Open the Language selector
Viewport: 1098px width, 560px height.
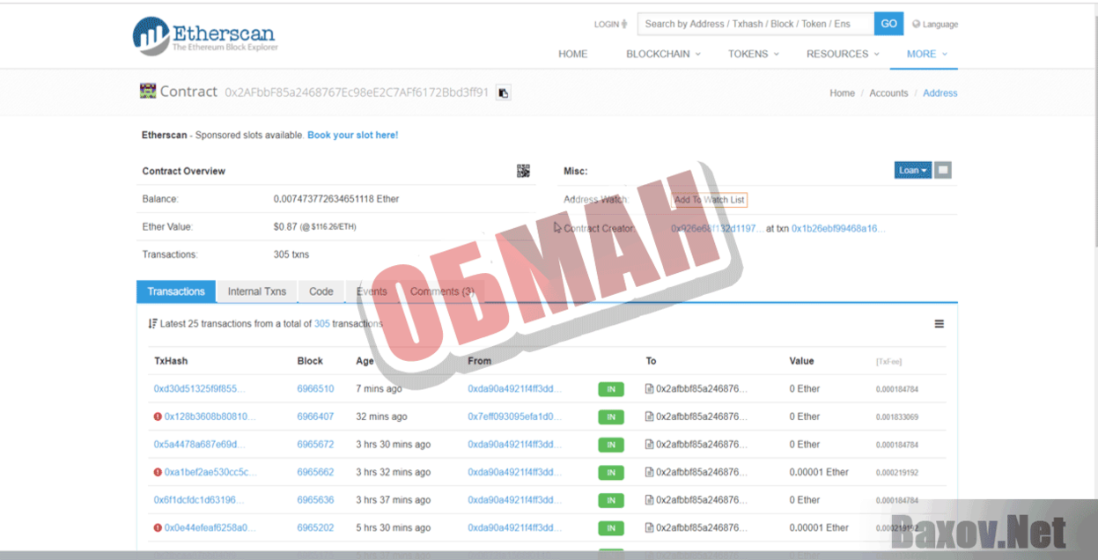click(x=935, y=25)
